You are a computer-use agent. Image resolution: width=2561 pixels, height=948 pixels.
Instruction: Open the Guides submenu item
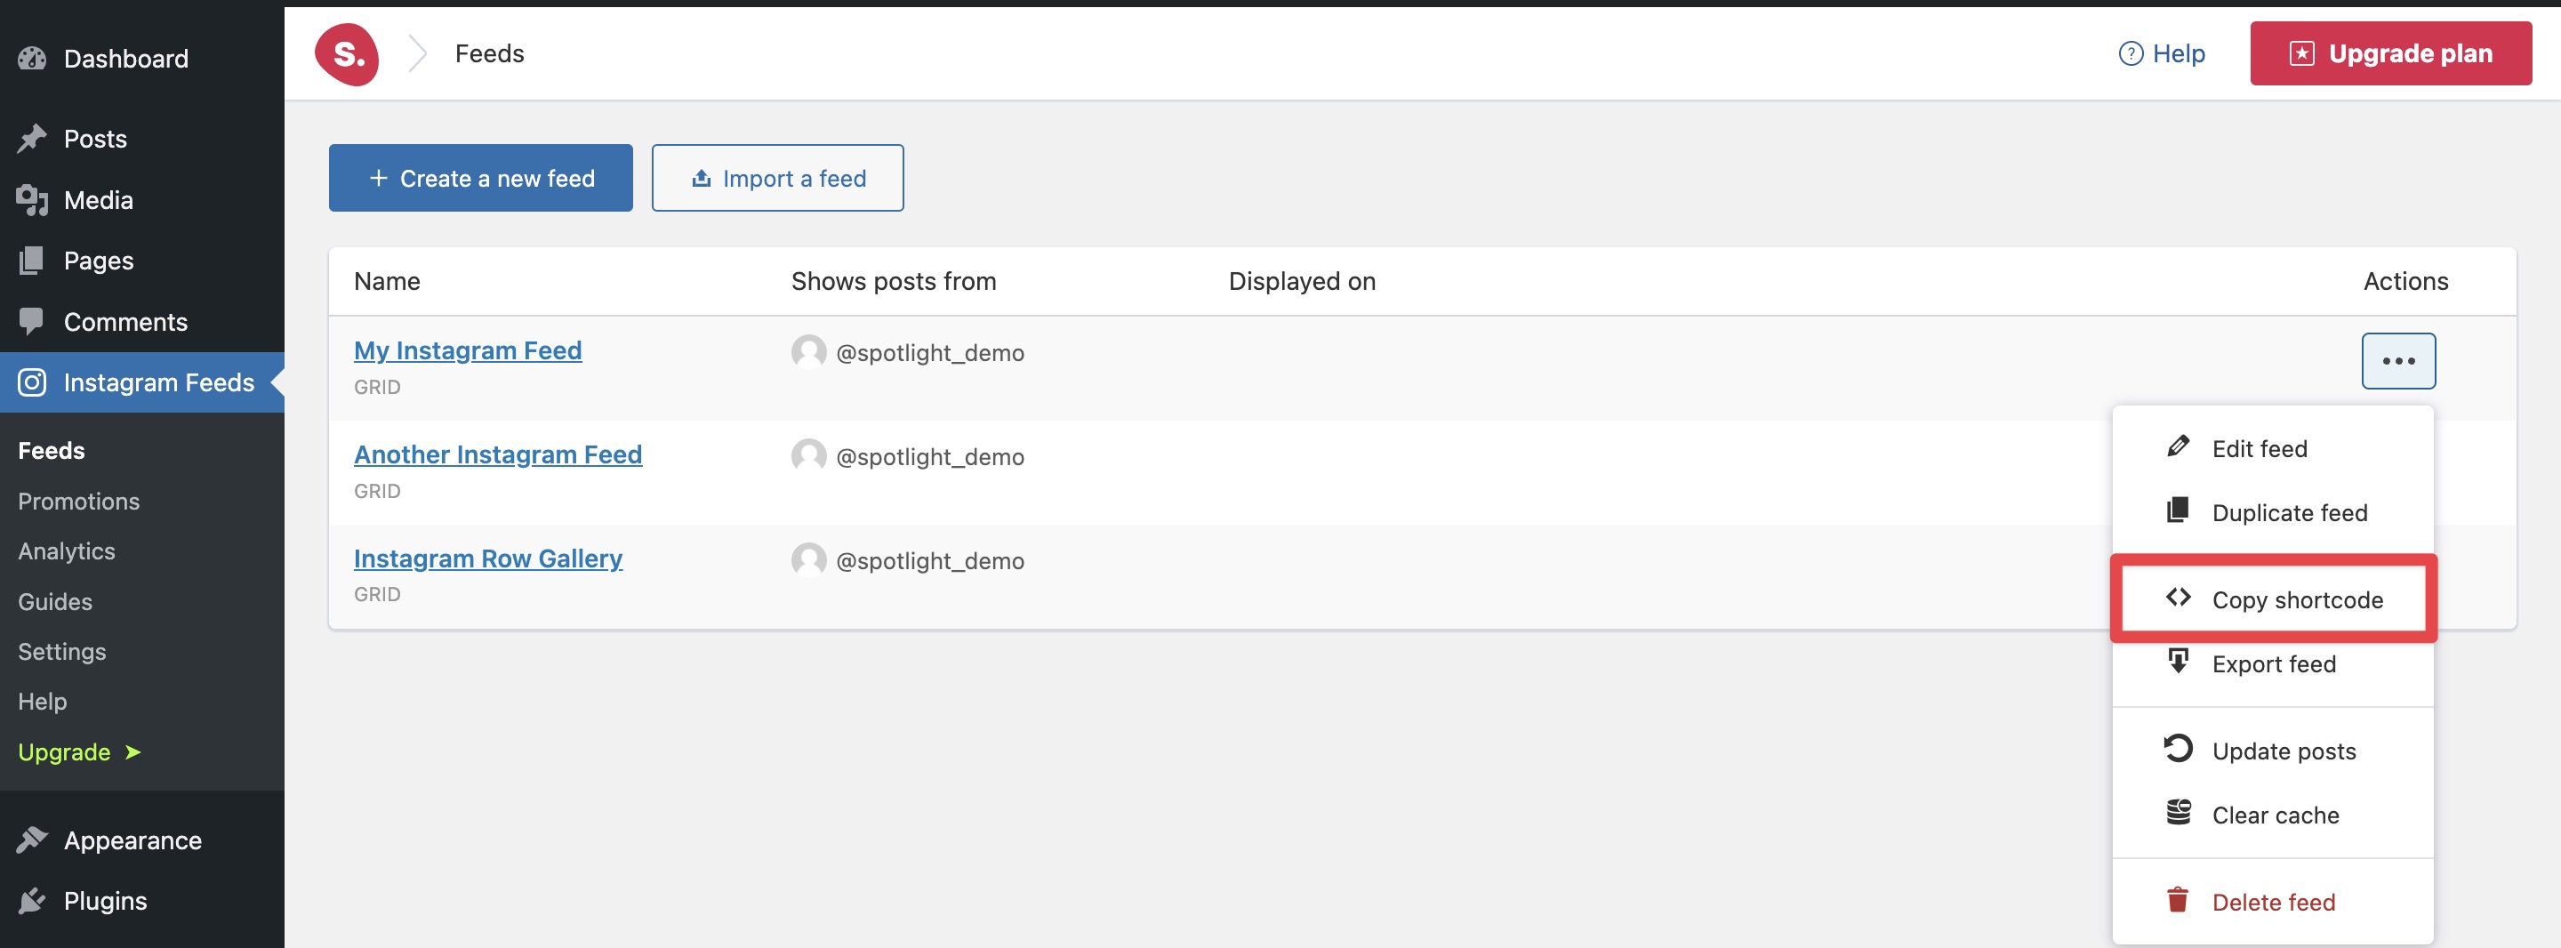click(54, 602)
